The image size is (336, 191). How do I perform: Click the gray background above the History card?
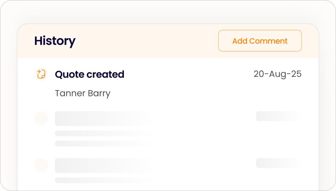(166, 12)
